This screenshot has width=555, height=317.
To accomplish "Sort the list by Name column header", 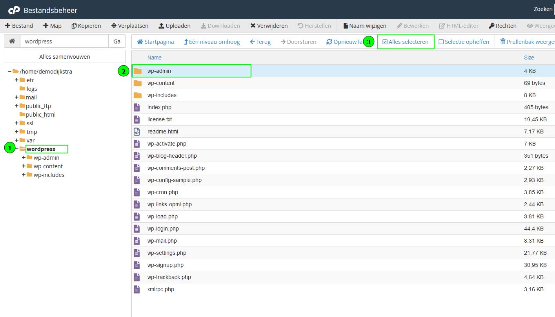I will click(x=155, y=58).
